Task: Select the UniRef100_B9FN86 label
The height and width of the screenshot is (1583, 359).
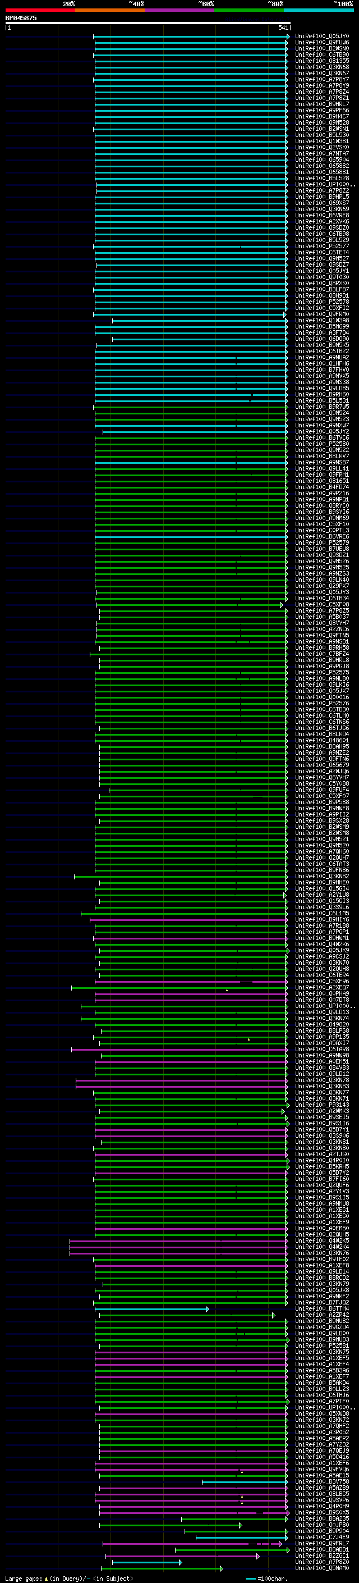Action: tap(322, 870)
